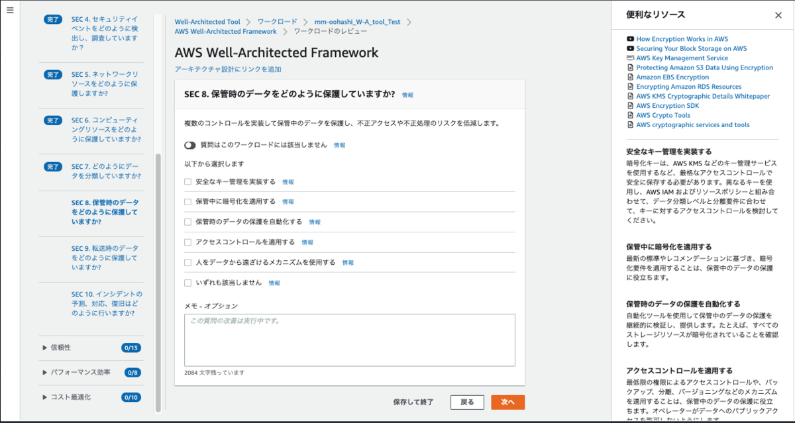
Task: Open Amazon EBS Encryption link
Action: 672,77
